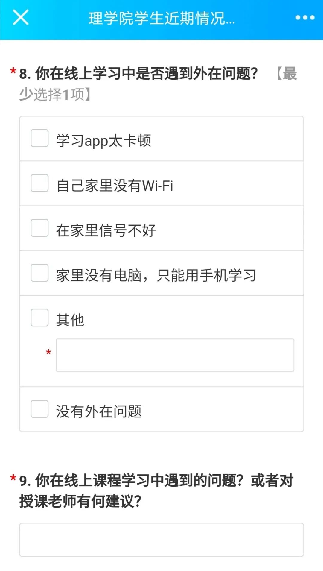Tap the '其他' option label text

click(70, 320)
